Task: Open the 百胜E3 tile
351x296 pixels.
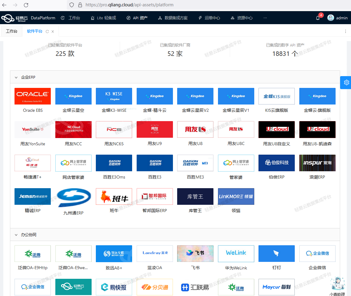Action: click(x=155, y=163)
